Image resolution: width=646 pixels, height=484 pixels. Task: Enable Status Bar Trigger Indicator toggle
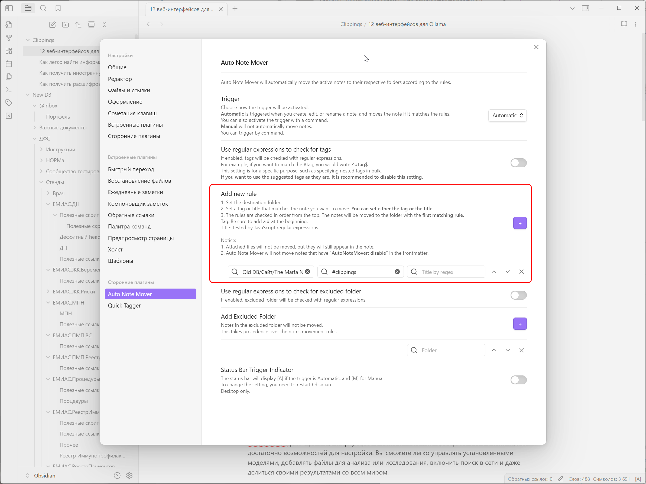pos(518,380)
